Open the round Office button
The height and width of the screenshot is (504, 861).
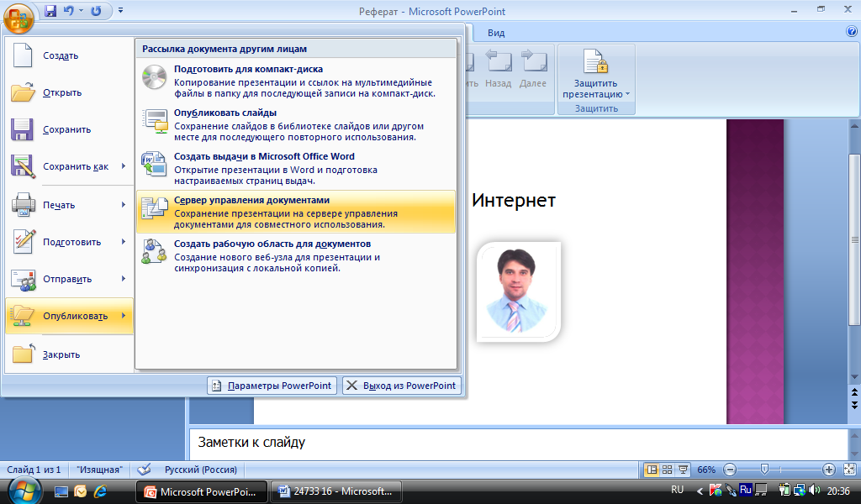(18, 18)
